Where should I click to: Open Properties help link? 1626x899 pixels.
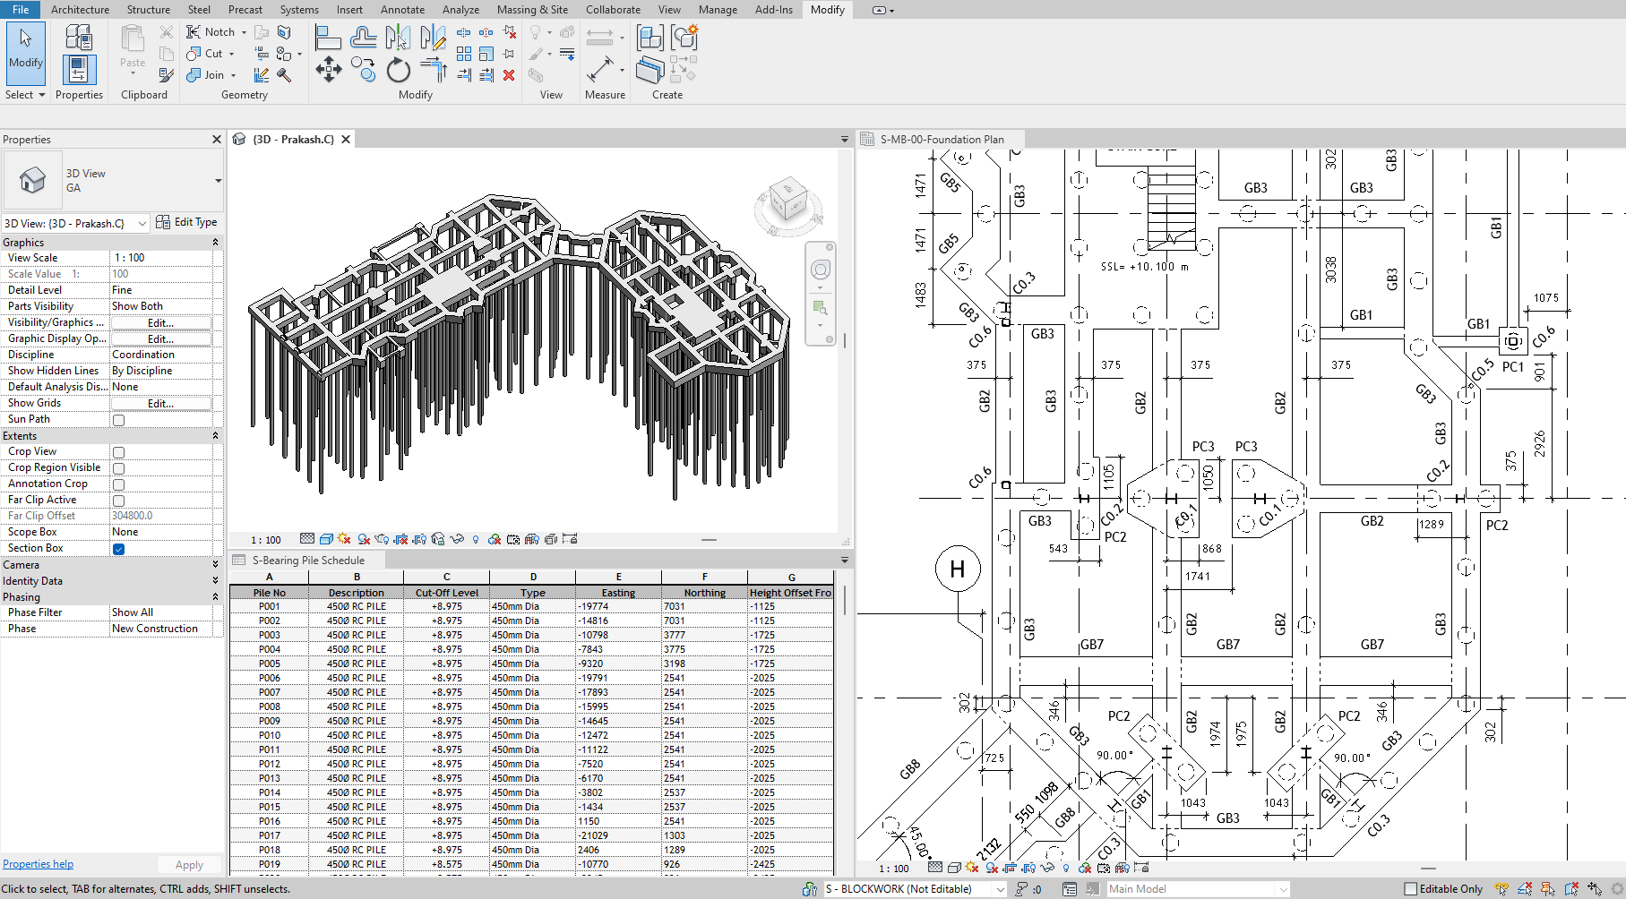pyautogui.click(x=38, y=864)
